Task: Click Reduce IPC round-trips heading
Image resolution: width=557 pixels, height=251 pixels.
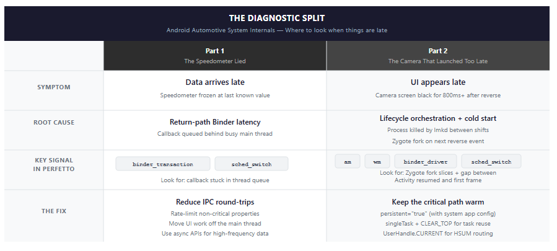Action: click(x=215, y=202)
